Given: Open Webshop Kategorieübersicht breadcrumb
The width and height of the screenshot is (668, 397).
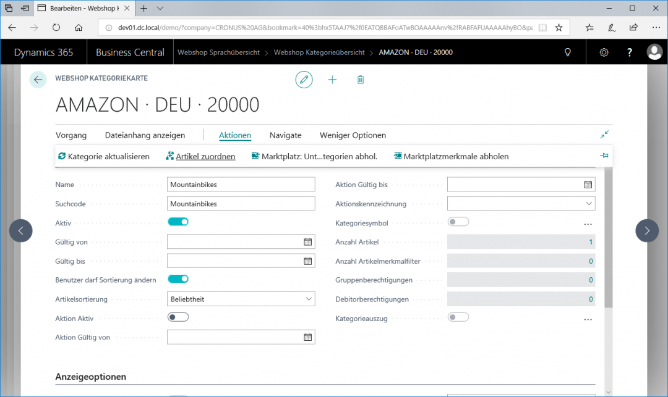Looking at the screenshot, I should (x=319, y=52).
